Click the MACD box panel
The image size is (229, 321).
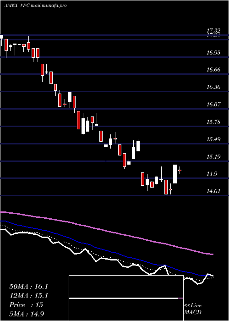click(126, 298)
